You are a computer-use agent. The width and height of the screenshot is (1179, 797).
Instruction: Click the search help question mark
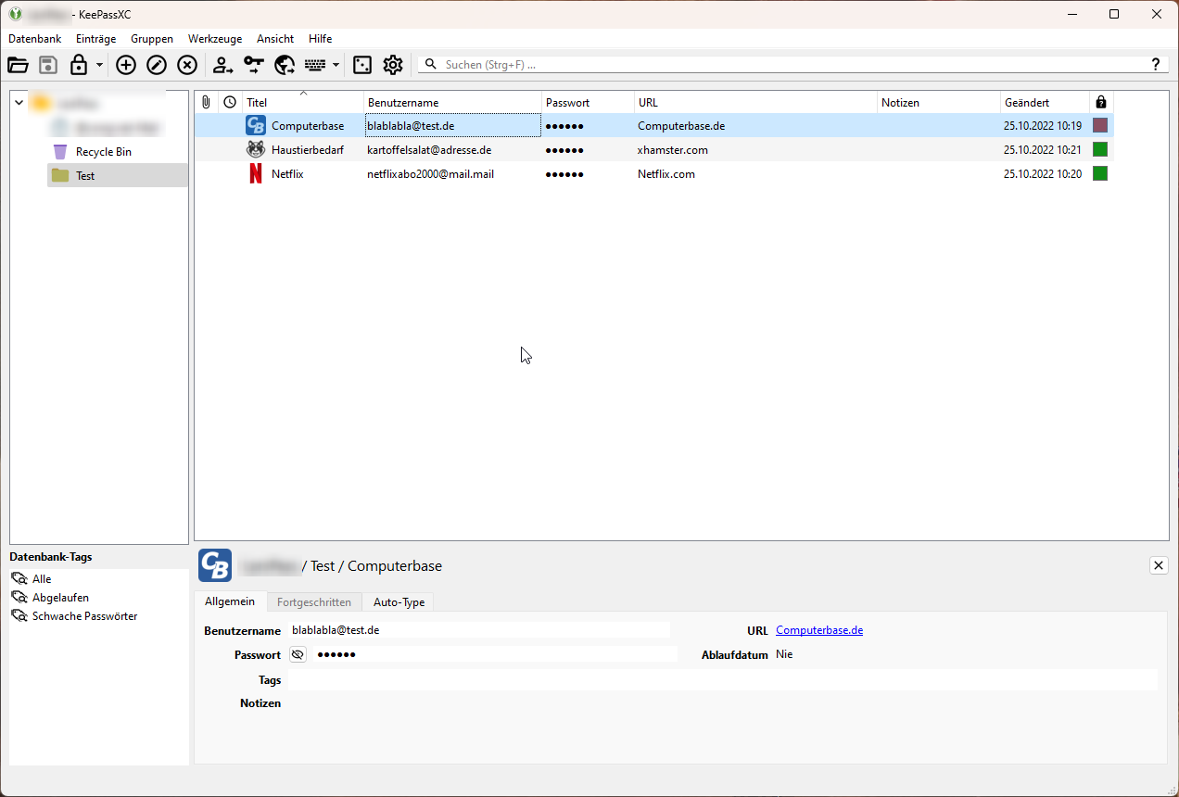[x=1156, y=65]
